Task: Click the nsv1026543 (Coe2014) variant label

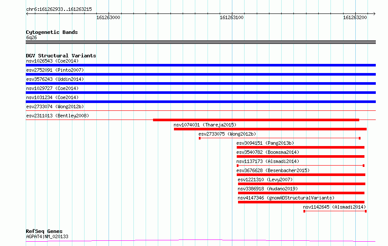Action: (x=52, y=61)
